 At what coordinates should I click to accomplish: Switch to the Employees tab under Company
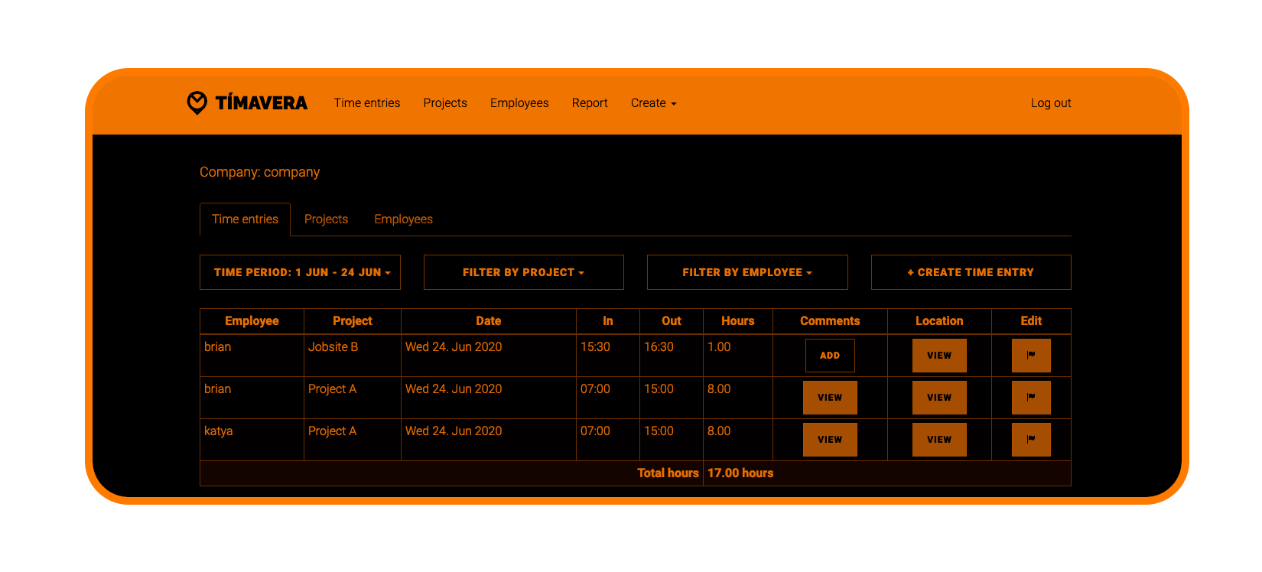click(x=403, y=219)
